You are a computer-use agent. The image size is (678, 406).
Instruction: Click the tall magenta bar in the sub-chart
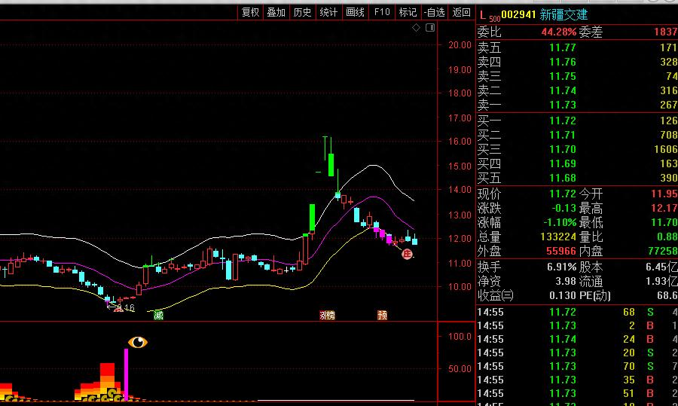coord(127,373)
